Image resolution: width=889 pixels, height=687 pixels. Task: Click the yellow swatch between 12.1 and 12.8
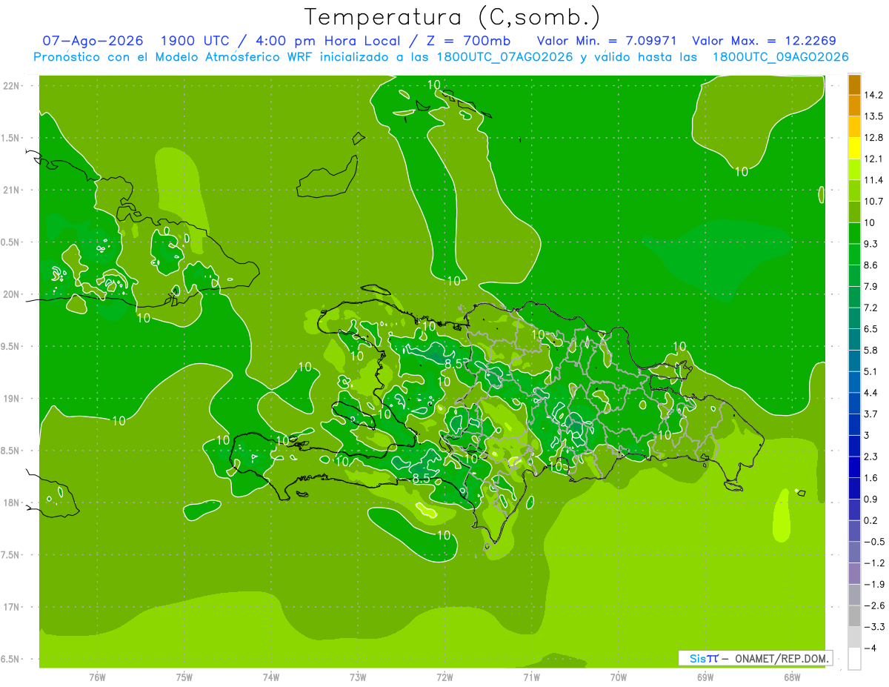click(854, 148)
